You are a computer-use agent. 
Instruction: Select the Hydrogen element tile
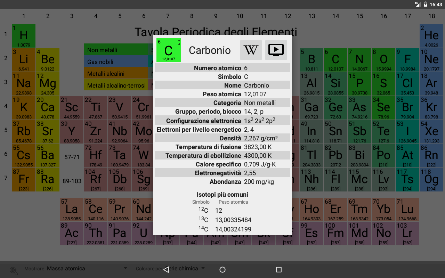pyautogui.click(x=24, y=36)
